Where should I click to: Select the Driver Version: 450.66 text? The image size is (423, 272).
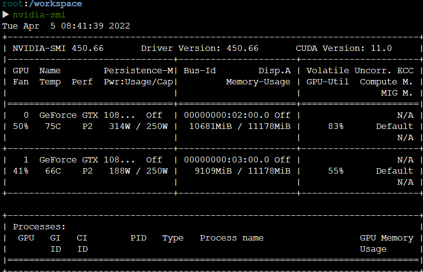[200, 48]
